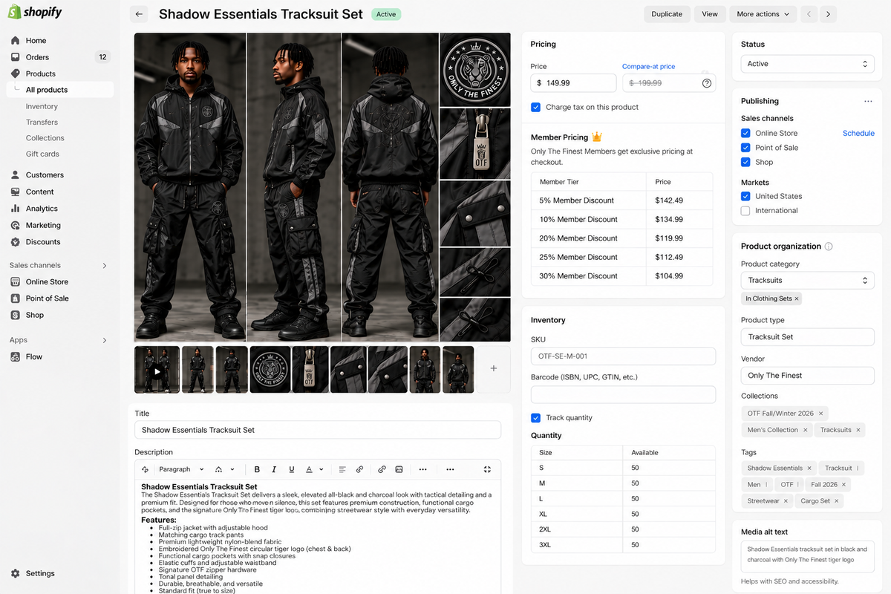Go to the next product arrow

click(x=829, y=14)
